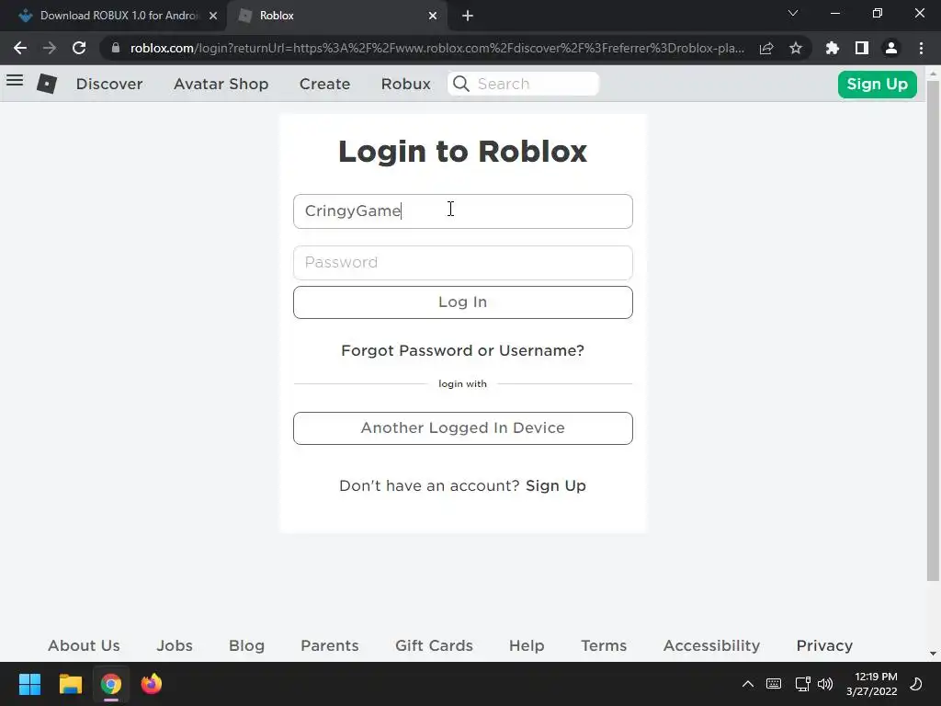Close the Roblox tab
Image resolution: width=941 pixels, height=706 pixels.
coord(433,16)
